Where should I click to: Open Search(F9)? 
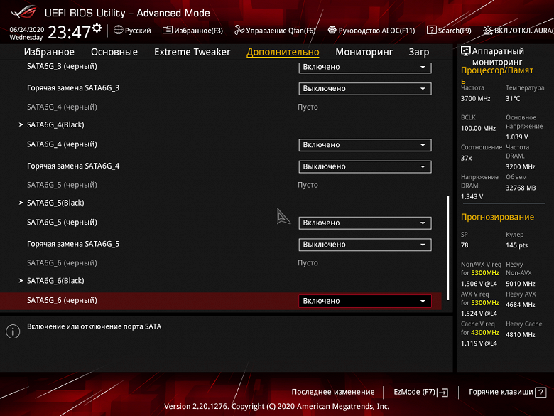[449, 31]
